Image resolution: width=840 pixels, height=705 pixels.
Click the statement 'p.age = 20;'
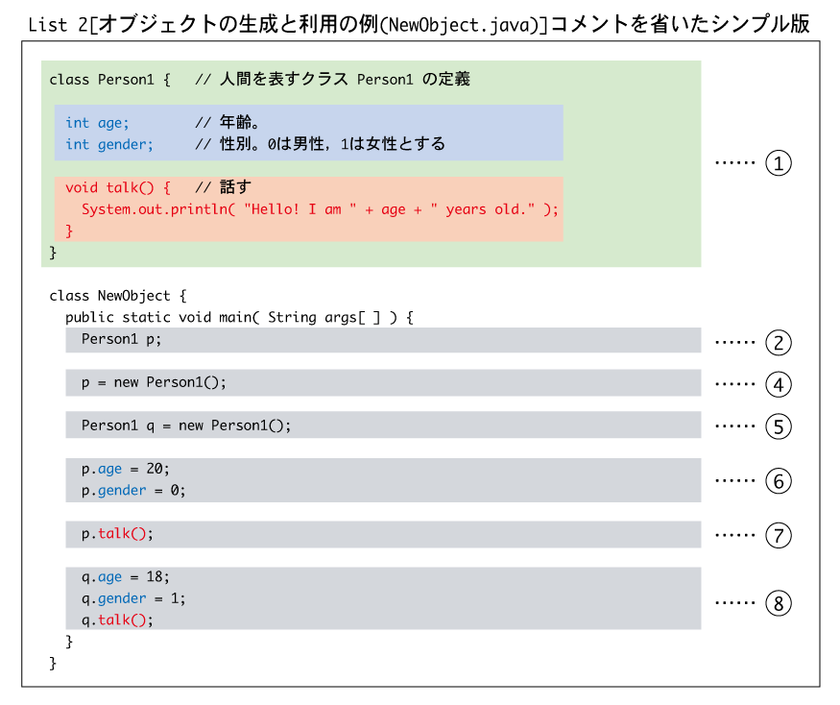point(126,469)
